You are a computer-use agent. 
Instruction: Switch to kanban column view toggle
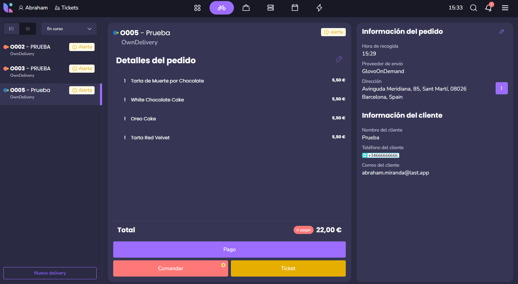click(12, 29)
